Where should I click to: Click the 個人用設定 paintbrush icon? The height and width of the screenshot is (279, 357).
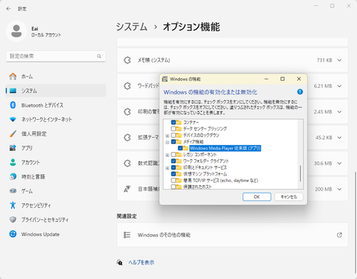coord(13,133)
